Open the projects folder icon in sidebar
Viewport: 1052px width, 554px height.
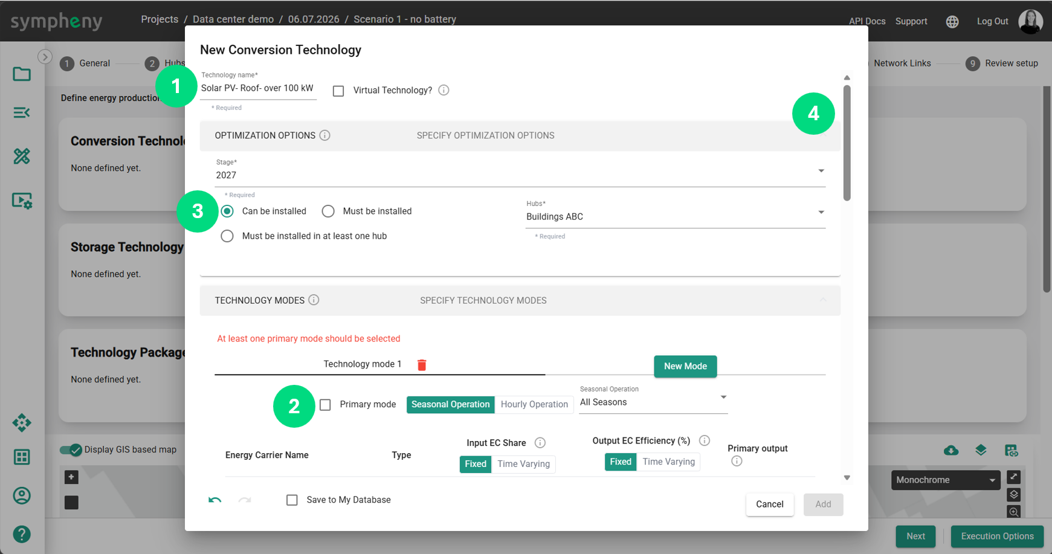point(22,74)
